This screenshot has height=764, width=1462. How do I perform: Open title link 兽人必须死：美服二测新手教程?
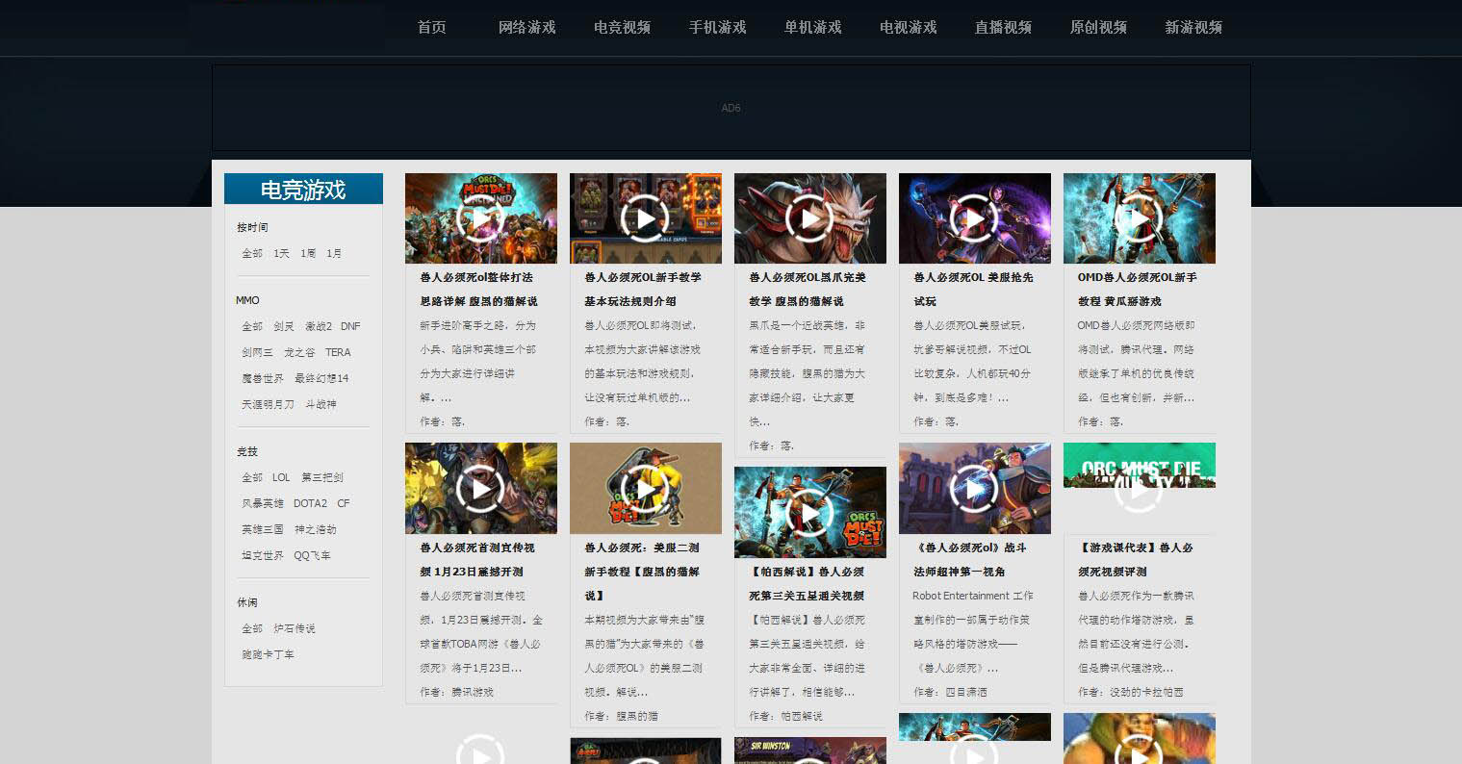coord(642,572)
